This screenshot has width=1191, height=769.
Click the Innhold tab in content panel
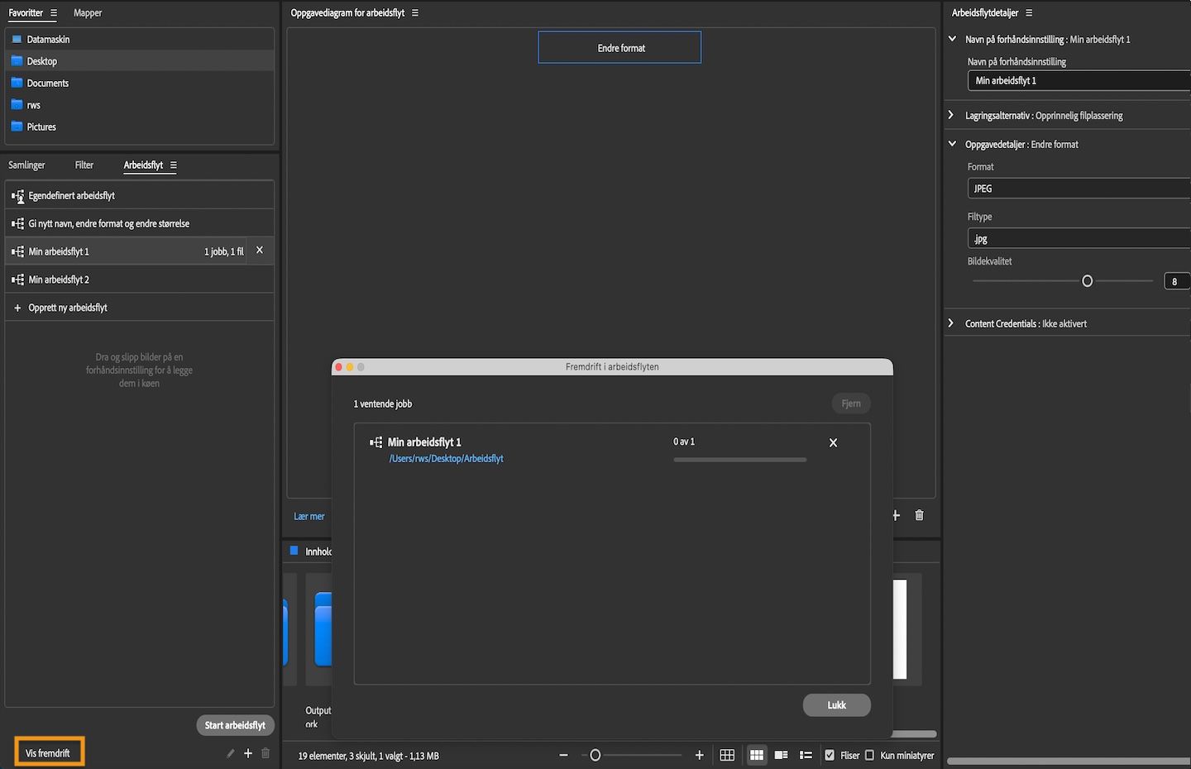pyautogui.click(x=318, y=552)
